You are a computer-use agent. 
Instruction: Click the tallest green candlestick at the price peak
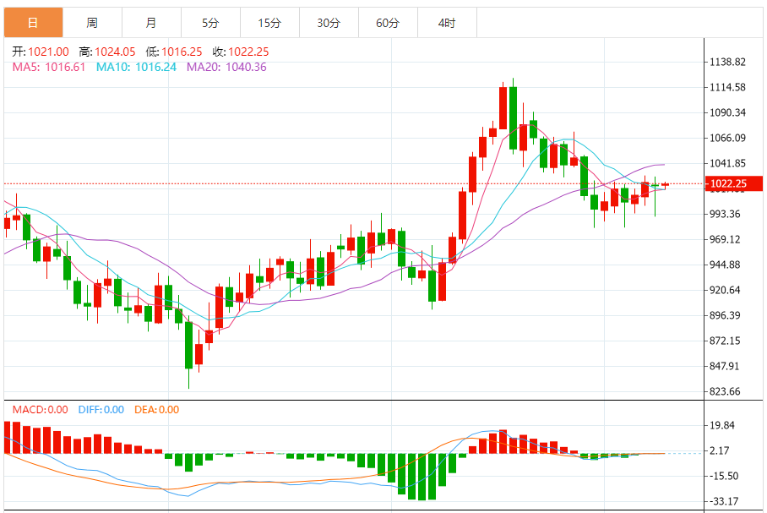513,118
